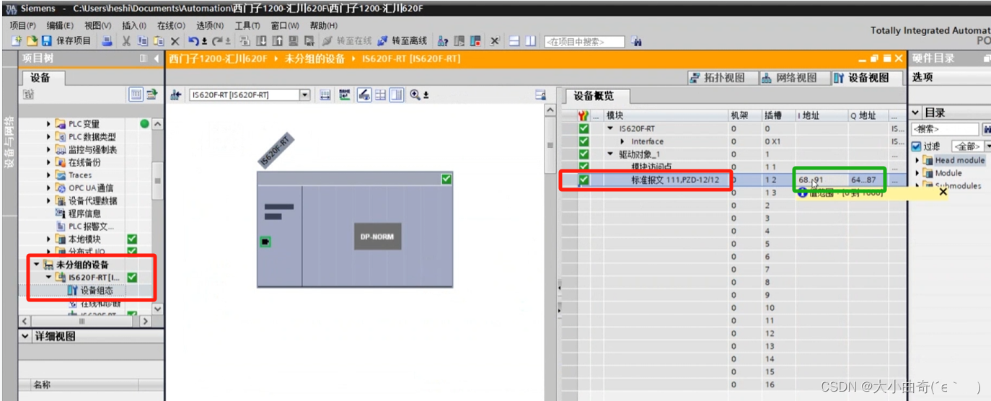This screenshot has height=401, width=991.
Task: Switch to 拓扑视图 tab
Action: point(723,78)
